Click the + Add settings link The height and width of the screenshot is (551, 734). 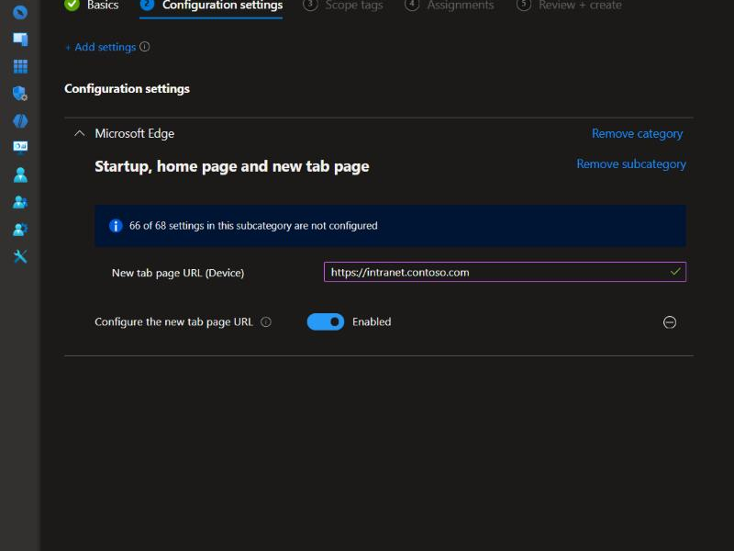pyautogui.click(x=101, y=47)
